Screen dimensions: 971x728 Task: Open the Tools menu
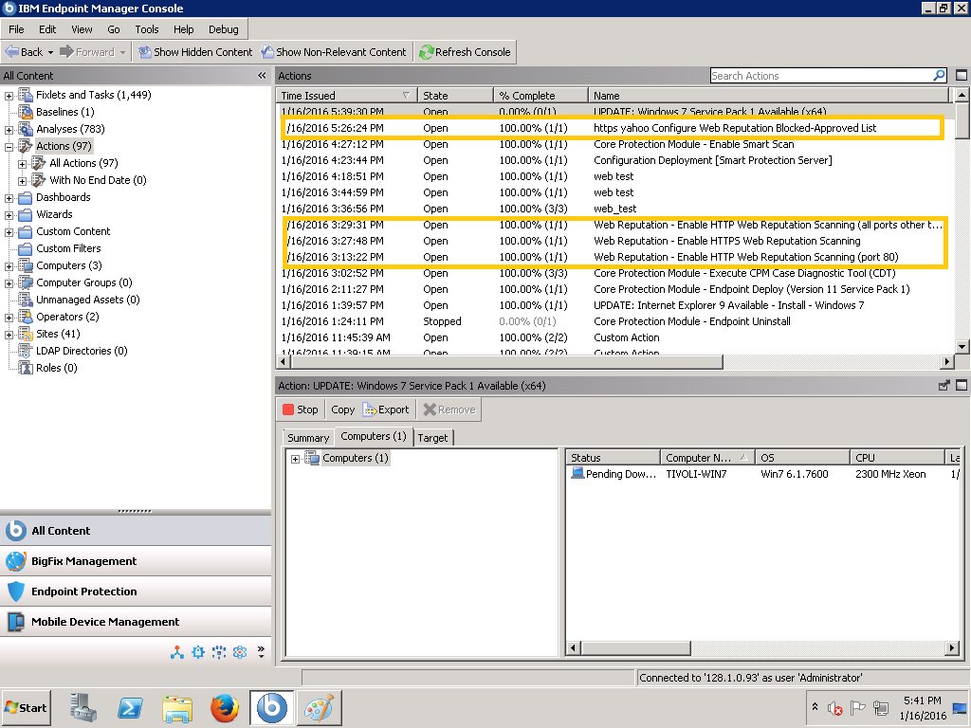pos(147,29)
